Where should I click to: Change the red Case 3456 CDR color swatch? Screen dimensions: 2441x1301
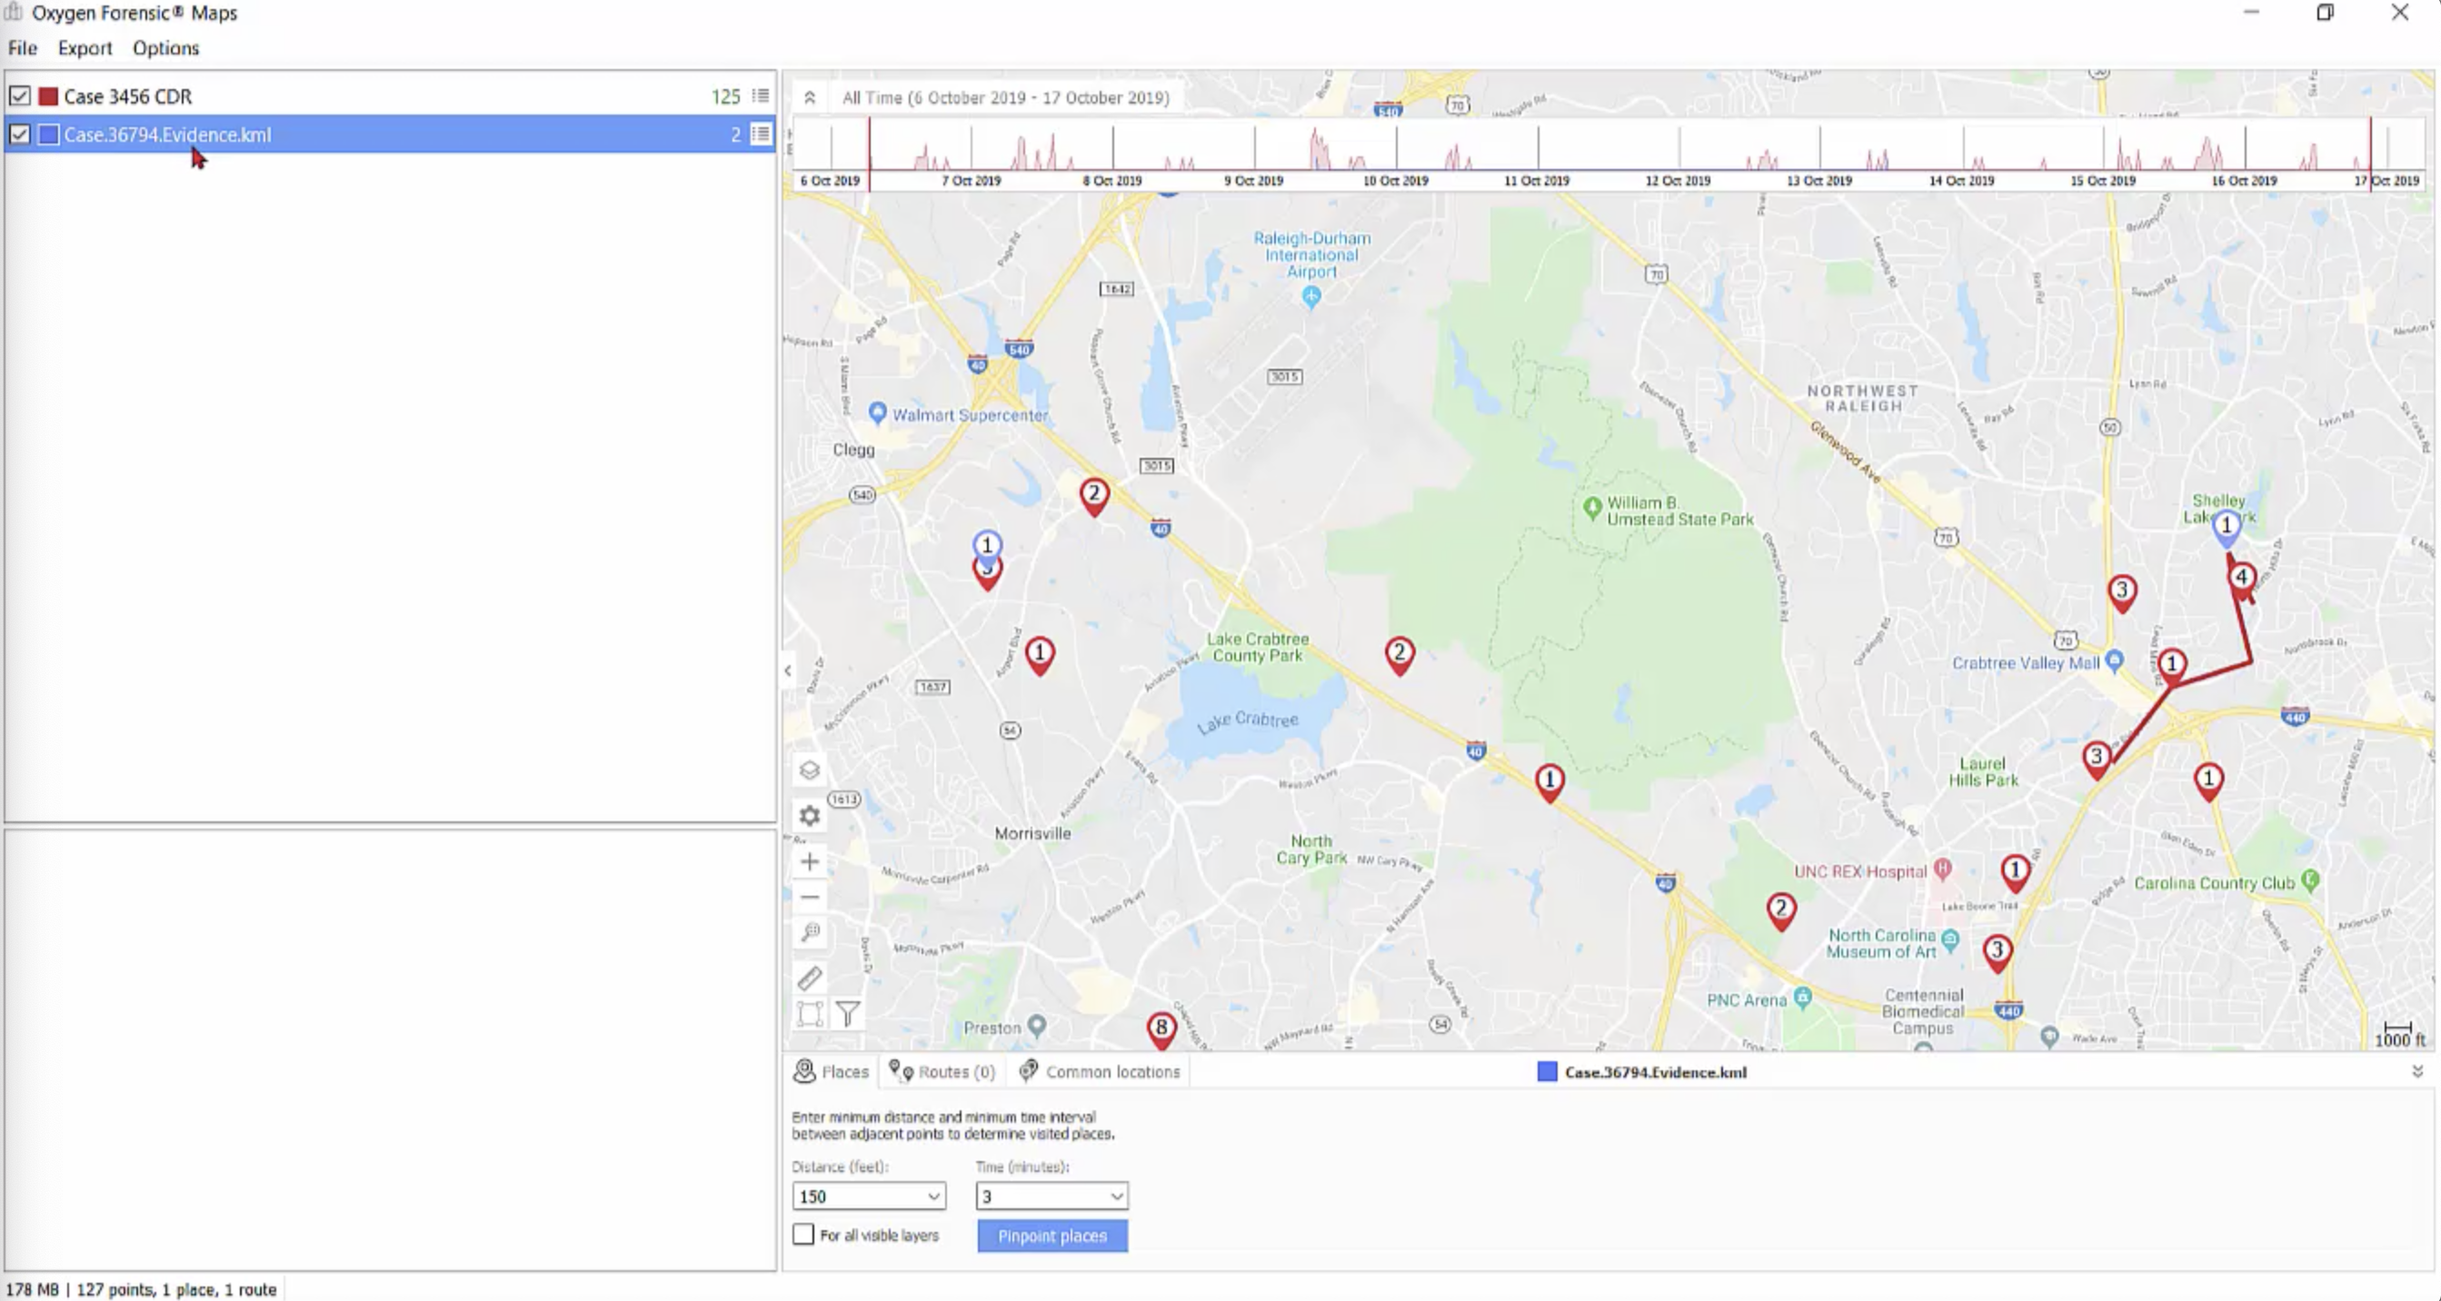(x=48, y=95)
